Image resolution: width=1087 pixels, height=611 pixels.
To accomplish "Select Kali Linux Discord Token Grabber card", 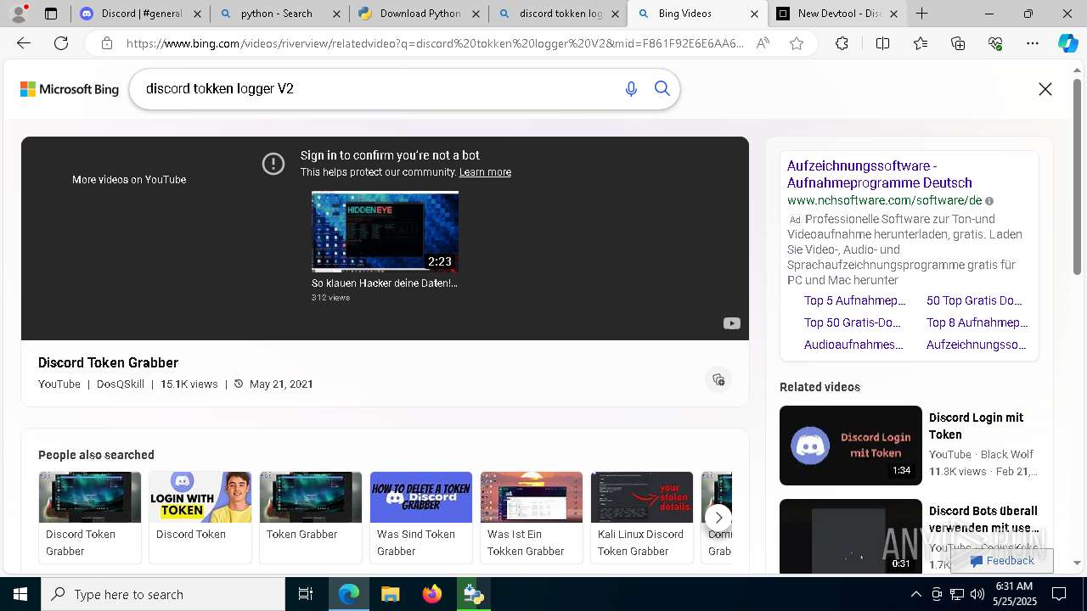I will (642, 517).
